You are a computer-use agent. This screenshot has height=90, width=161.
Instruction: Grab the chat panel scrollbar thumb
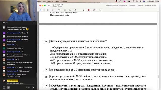[x=36, y=75]
